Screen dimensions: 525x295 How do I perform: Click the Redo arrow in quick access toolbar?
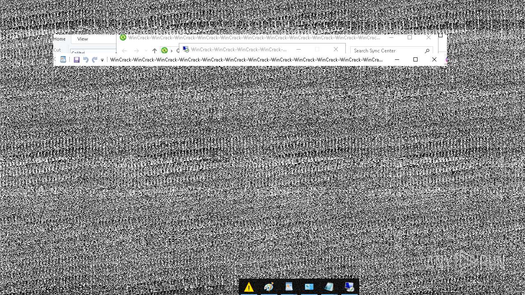point(95,60)
